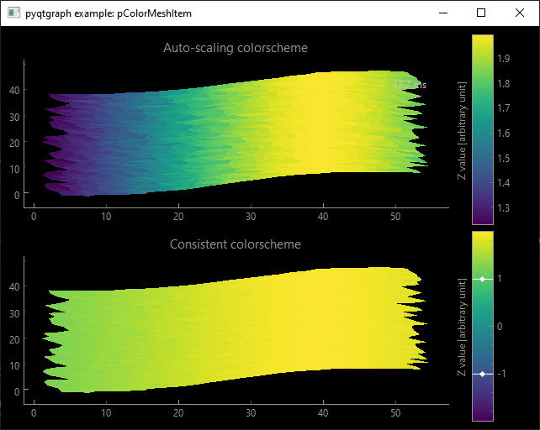This screenshot has width=540, height=430.
Task: Maximize the pColorMeshItem window
Action: point(481,13)
